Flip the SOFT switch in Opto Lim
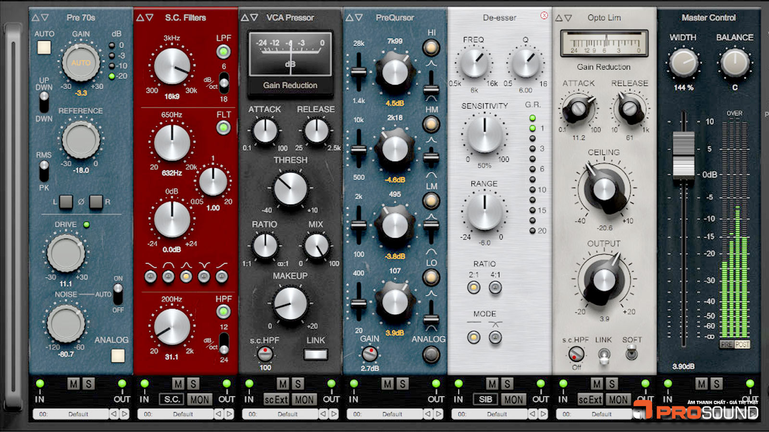Image resolution: width=769 pixels, height=432 pixels. click(x=632, y=354)
